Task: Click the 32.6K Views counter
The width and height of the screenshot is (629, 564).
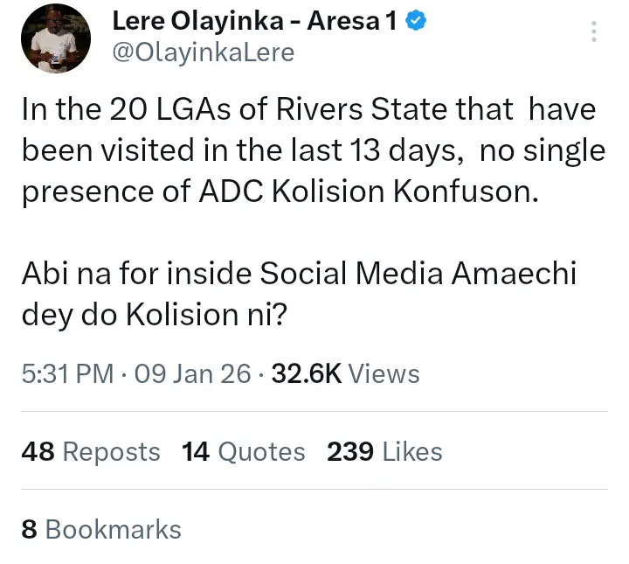Action: click(346, 374)
